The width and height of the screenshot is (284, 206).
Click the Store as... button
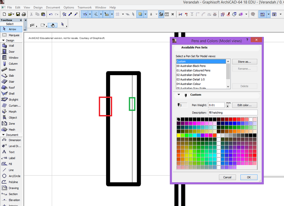[x=244, y=62]
